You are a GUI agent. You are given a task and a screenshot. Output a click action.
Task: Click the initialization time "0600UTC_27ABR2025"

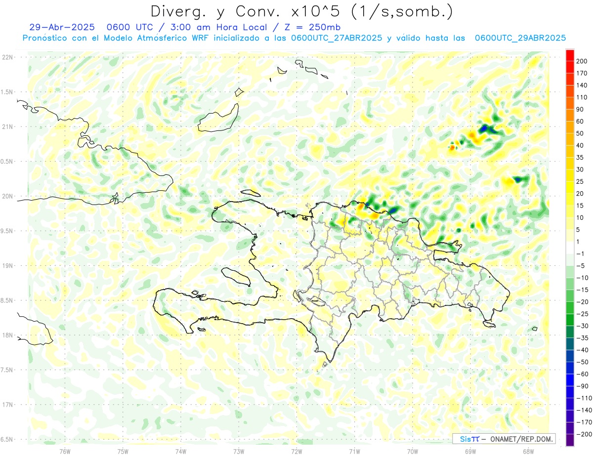(337, 38)
